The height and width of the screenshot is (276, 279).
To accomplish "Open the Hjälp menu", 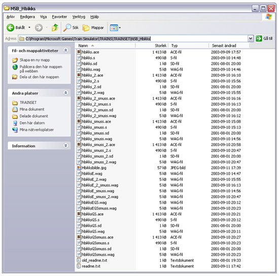I will point(94,17).
